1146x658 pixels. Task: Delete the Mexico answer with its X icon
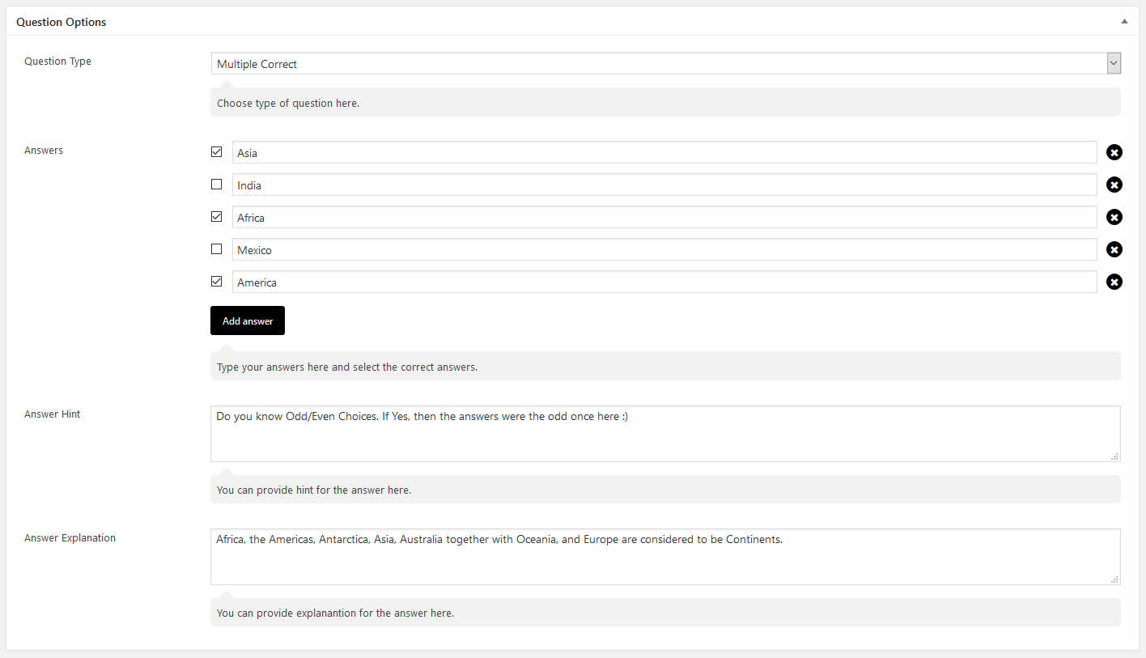click(x=1114, y=249)
